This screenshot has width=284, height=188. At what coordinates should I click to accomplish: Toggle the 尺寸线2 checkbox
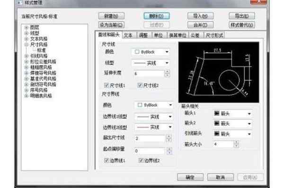coord(140,85)
